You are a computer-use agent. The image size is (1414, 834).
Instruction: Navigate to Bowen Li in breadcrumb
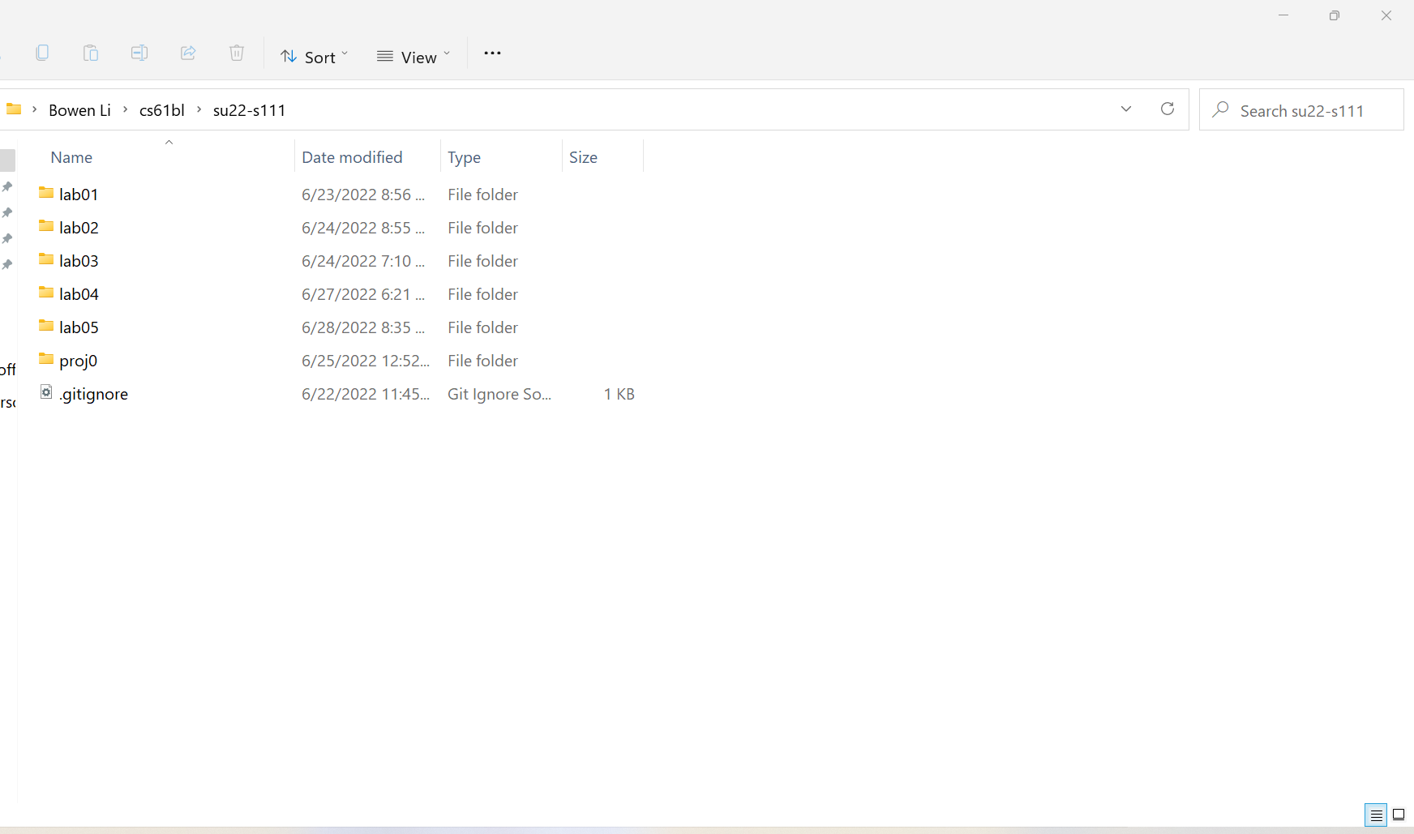79,110
